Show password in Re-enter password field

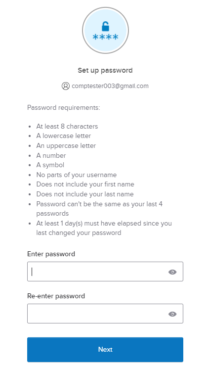(x=172, y=314)
